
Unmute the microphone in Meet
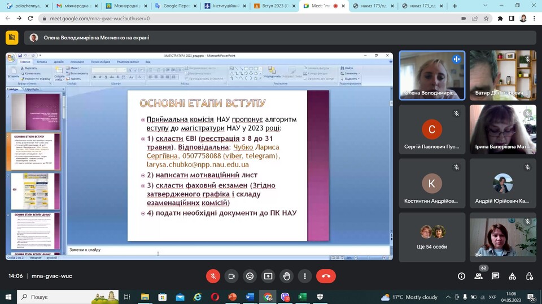[x=213, y=276]
